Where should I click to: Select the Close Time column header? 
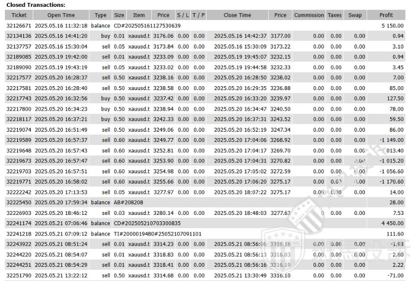coord(237,15)
